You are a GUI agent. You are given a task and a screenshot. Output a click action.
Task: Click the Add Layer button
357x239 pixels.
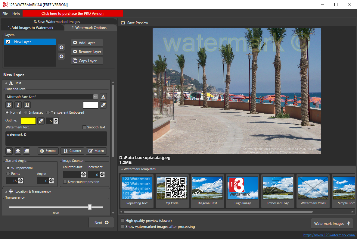tap(87, 43)
